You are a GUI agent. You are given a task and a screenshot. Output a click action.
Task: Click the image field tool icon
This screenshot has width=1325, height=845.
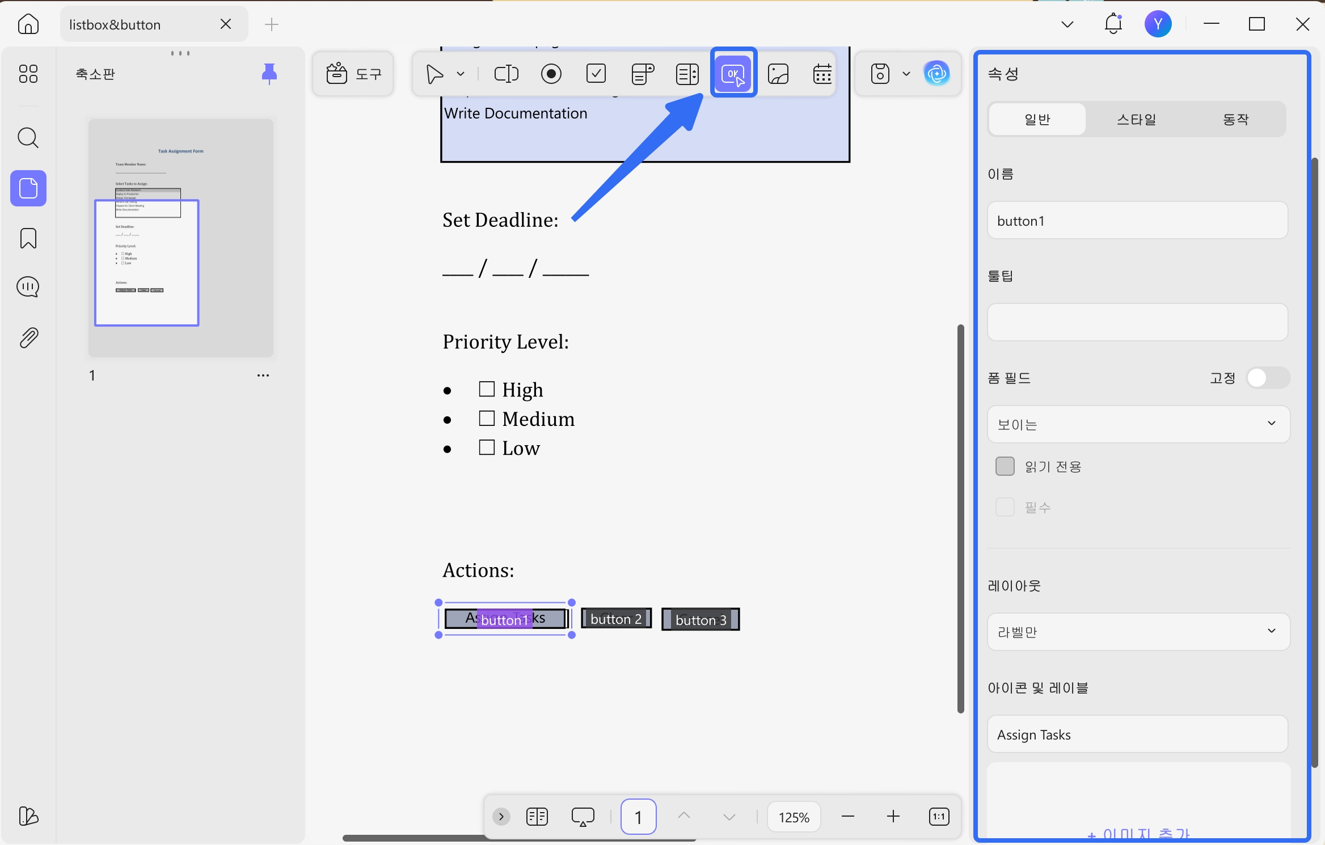778,74
